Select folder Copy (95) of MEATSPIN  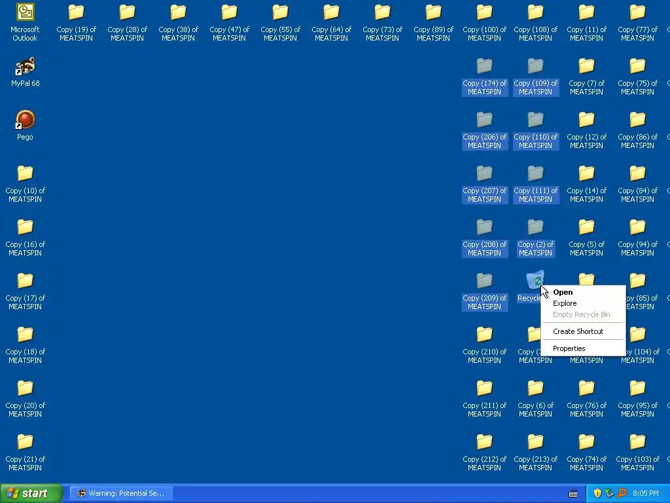tap(637, 398)
